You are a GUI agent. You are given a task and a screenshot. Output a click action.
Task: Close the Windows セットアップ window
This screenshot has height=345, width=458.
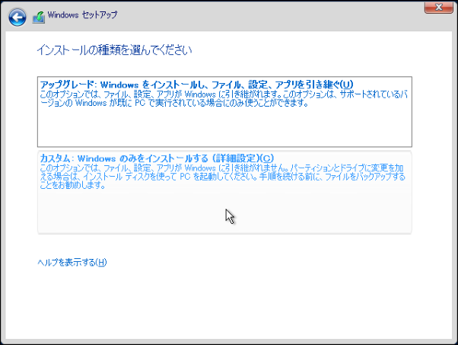coord(437,8)
